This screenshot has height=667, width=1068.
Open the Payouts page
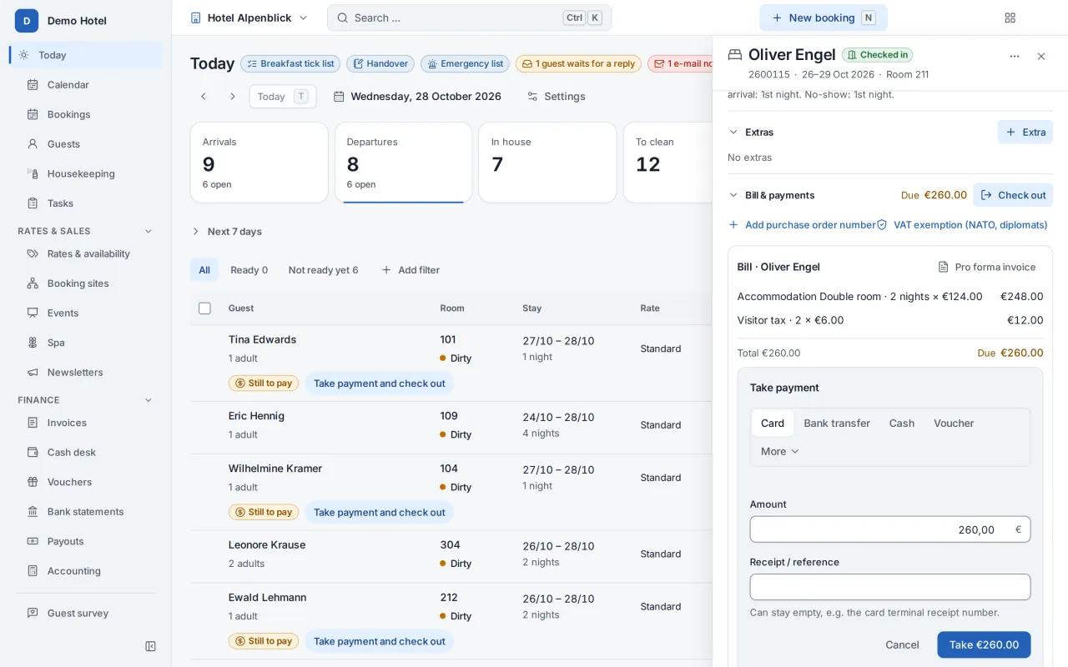click(86, 541)
